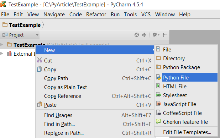220x138 pixels.
Task: Open the Refactor menu
Action: point(96,15)
